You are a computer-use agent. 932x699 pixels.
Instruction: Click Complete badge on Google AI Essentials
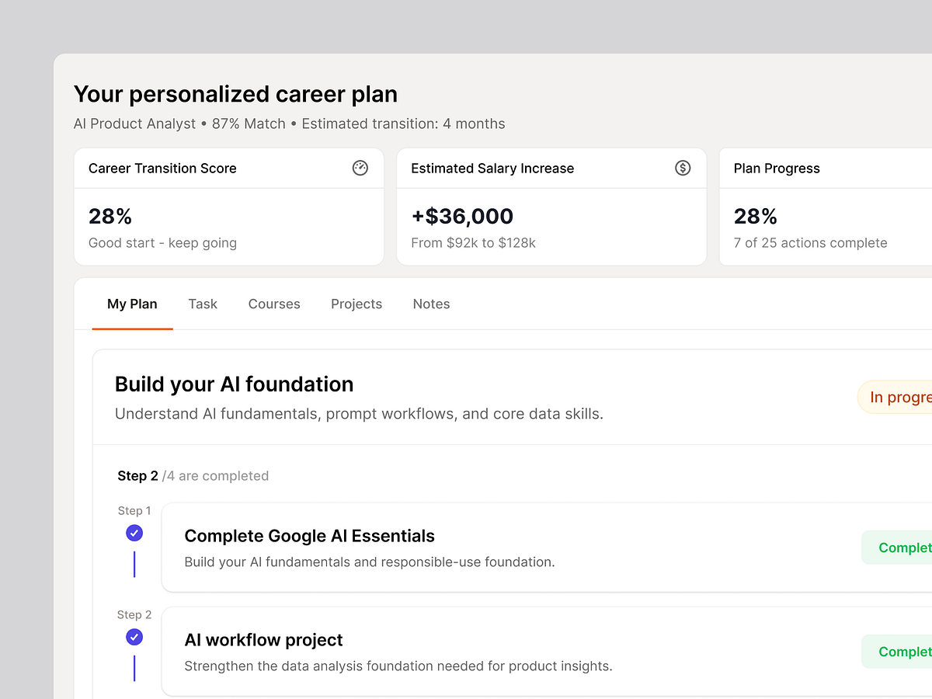(897, 548)
